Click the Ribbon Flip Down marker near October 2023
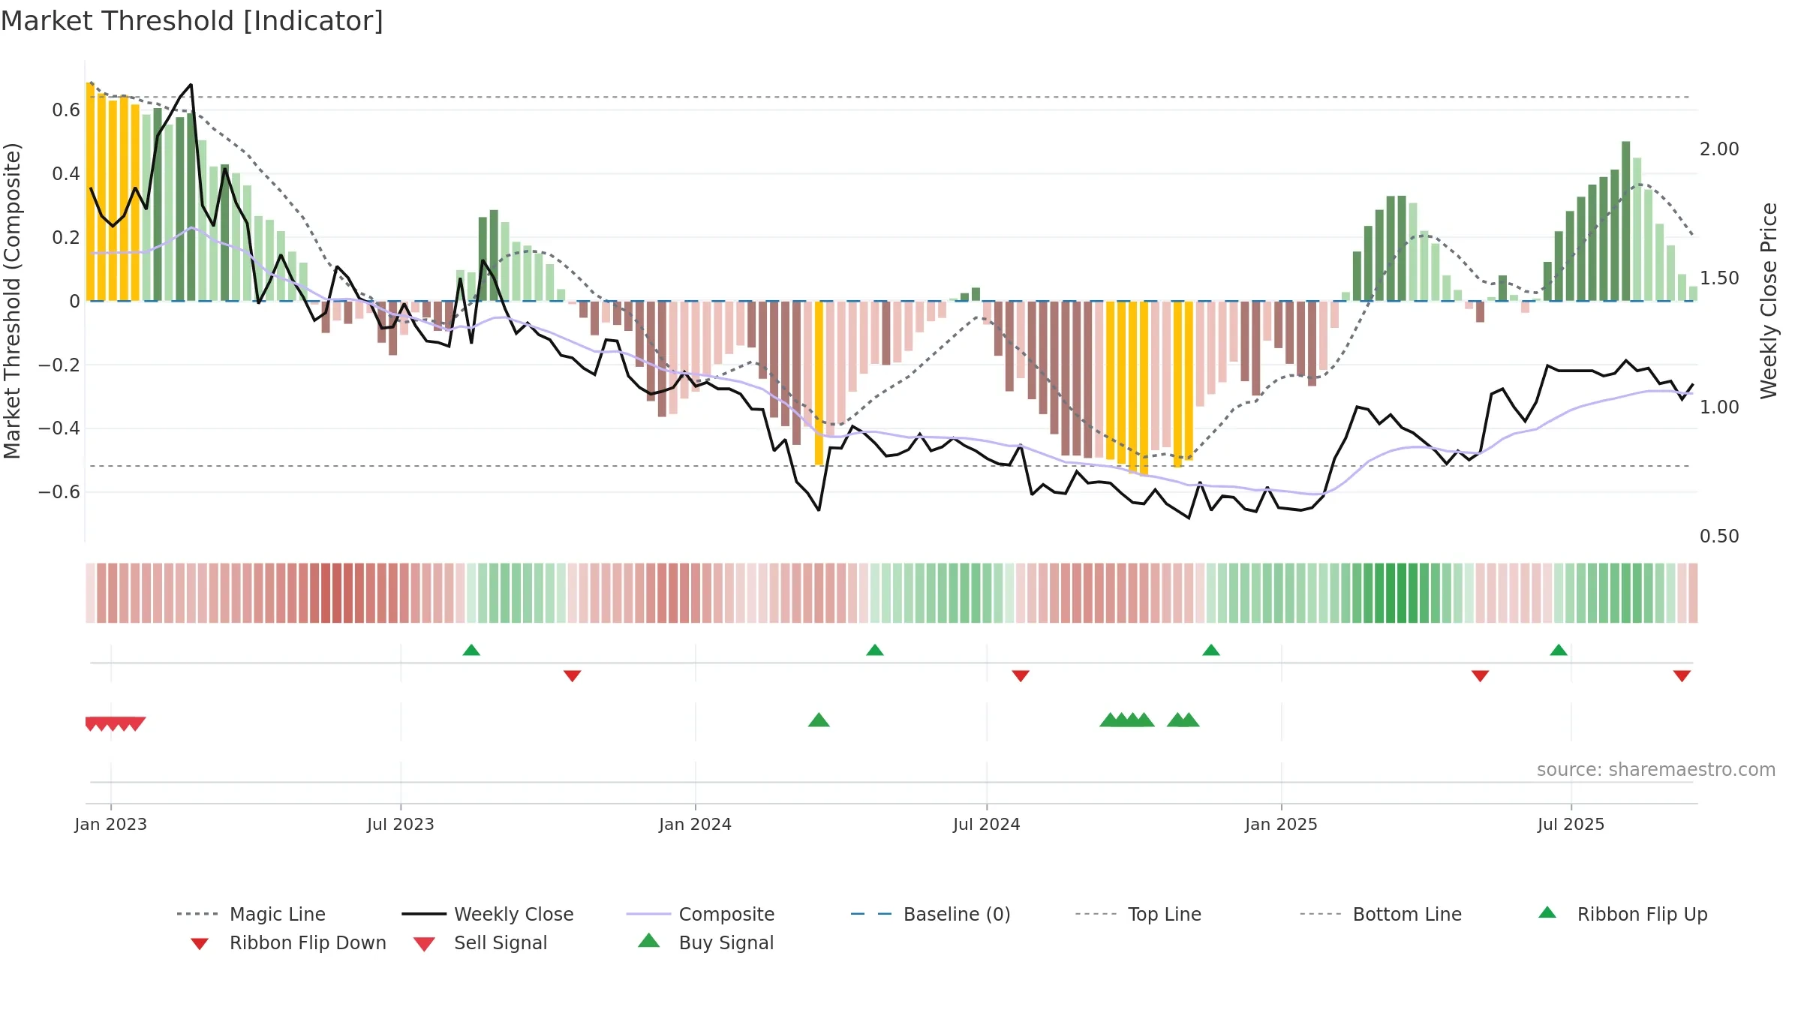 pos(573,676)
